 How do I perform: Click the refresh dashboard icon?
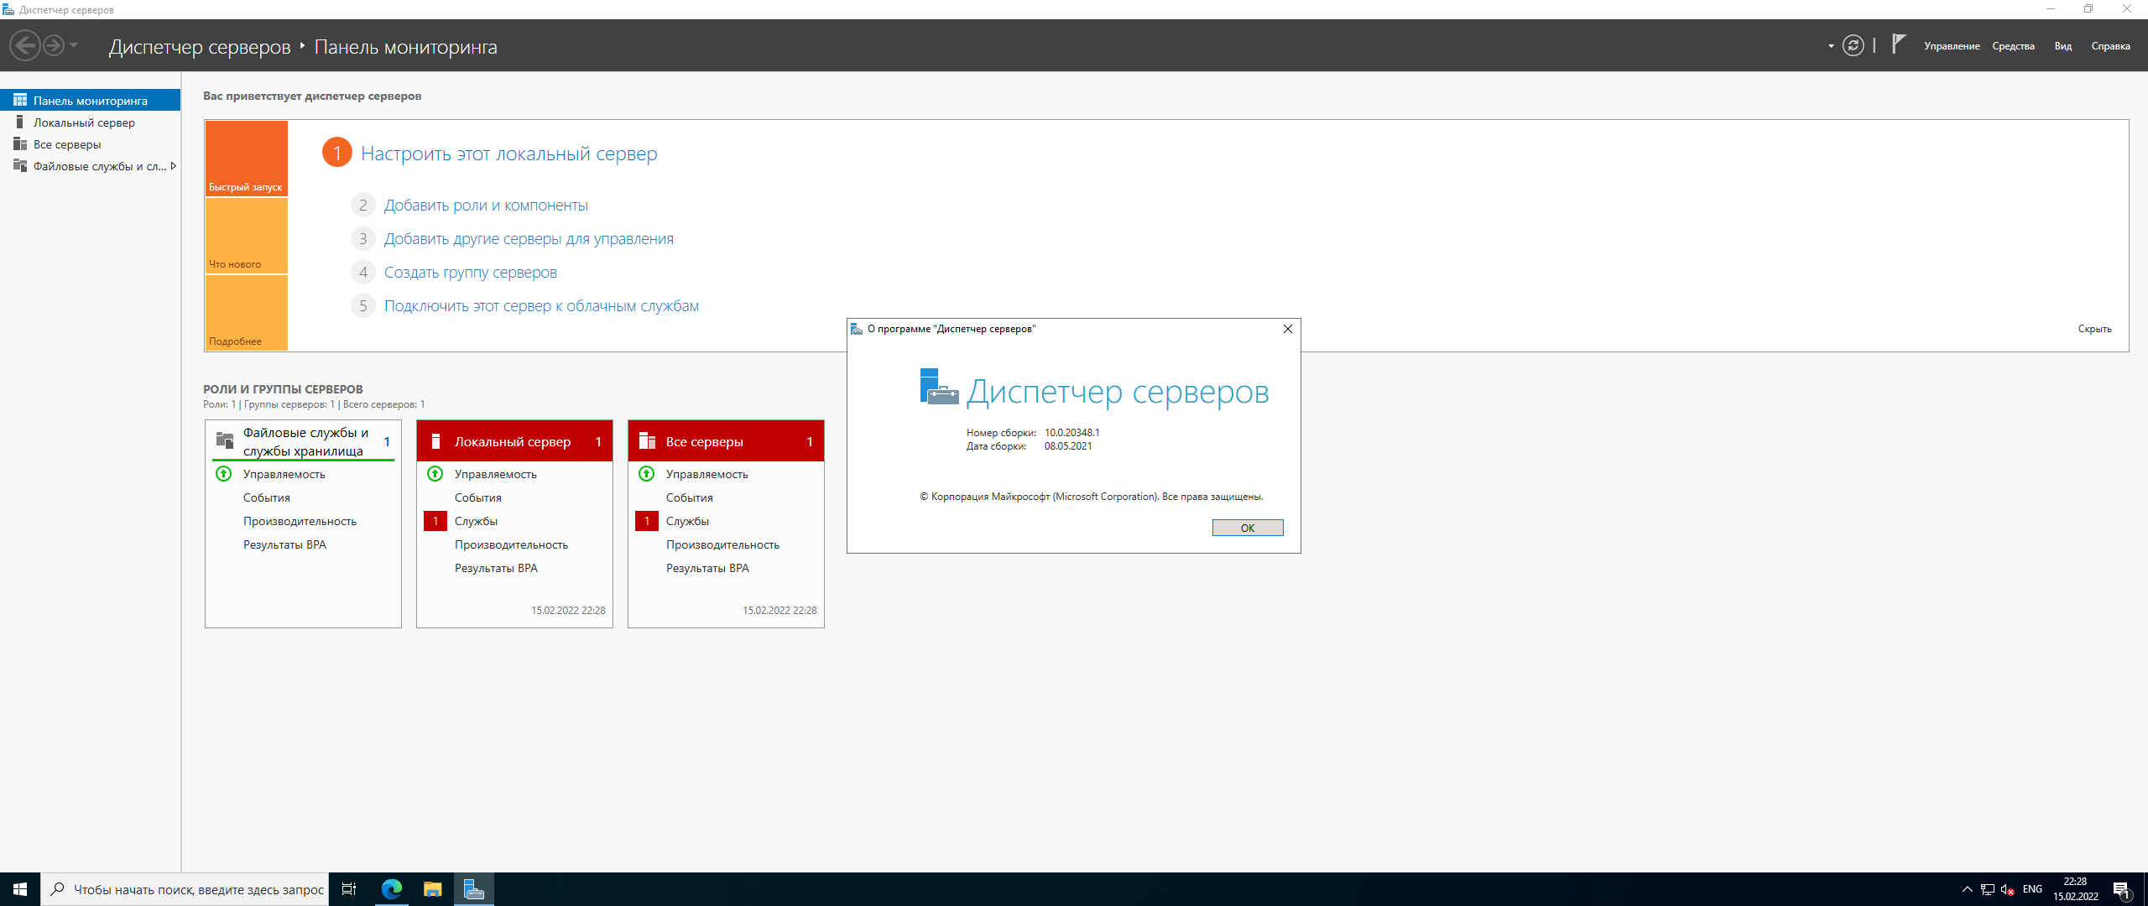point(1853,45)
